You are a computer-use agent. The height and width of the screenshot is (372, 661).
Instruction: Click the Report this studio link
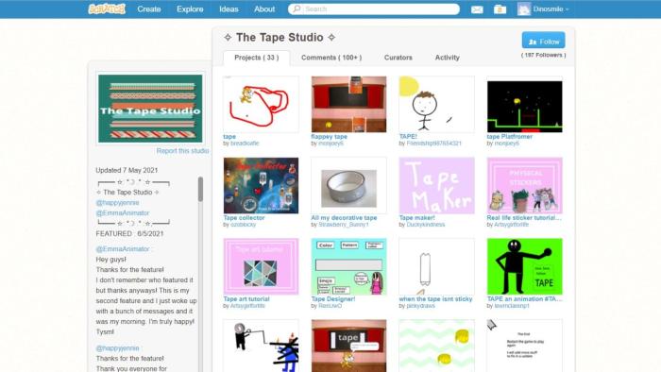(182, 151)
